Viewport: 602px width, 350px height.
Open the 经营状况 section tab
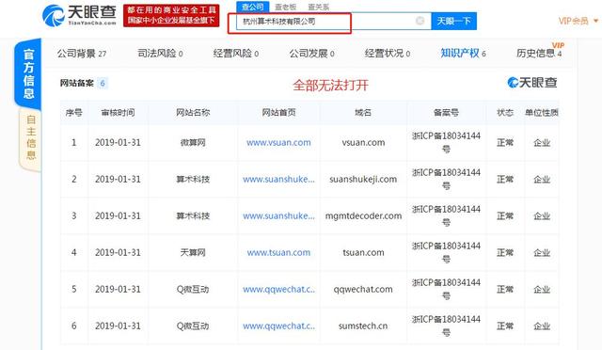pyautogui.click(x=388, y=54)
